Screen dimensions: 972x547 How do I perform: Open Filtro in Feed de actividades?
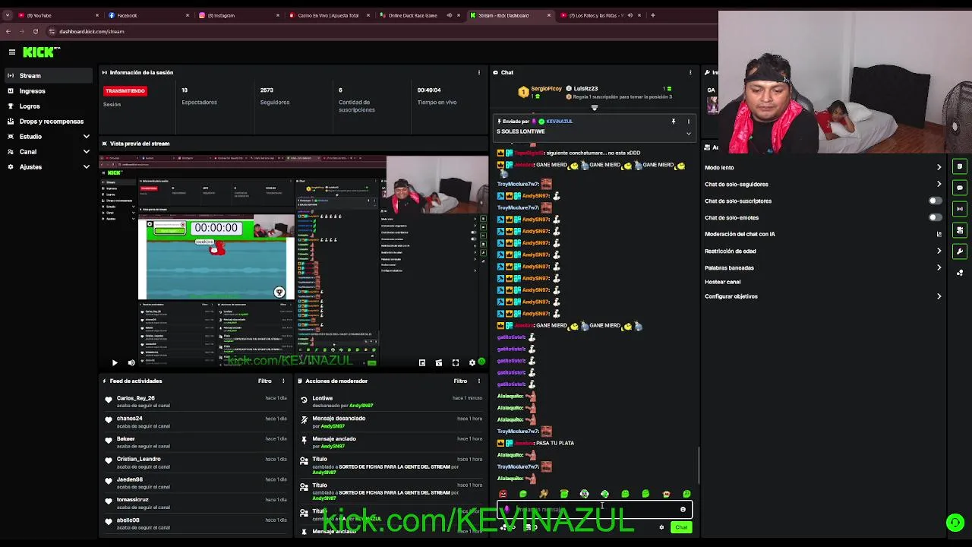tap(264, 381)
